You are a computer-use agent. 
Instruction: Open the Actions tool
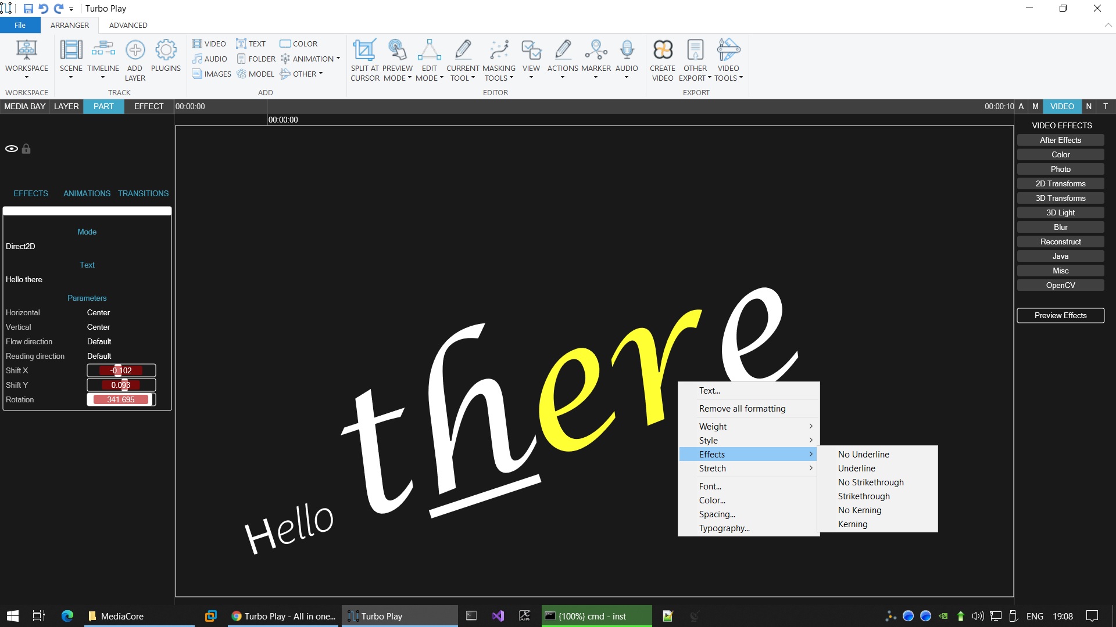[563, 59]
